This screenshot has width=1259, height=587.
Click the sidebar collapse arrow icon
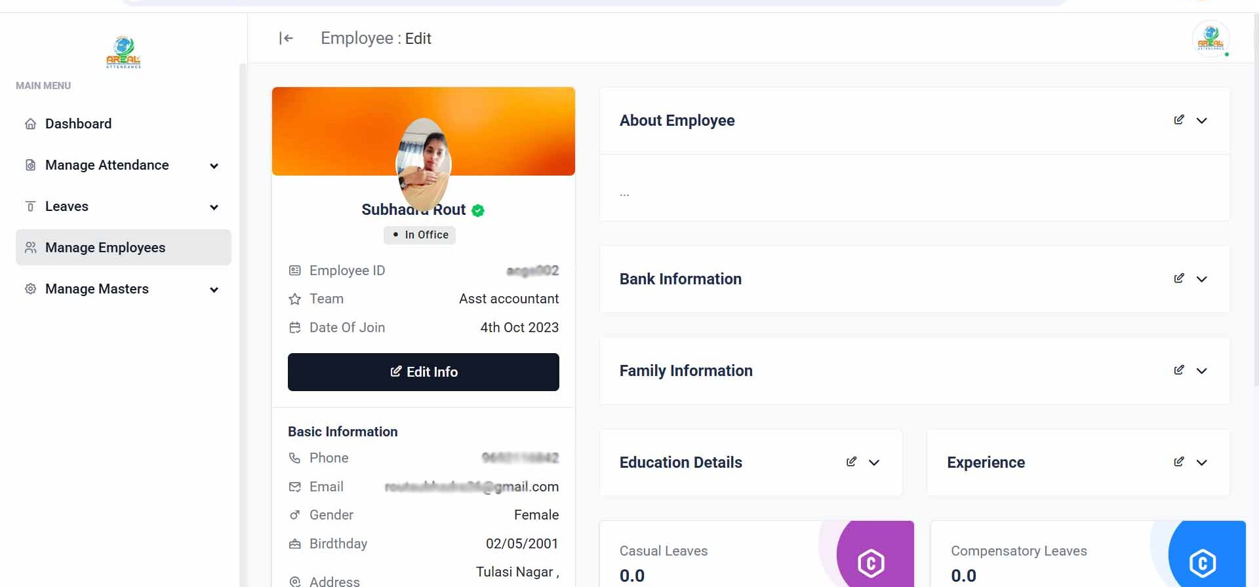[286, 39]
